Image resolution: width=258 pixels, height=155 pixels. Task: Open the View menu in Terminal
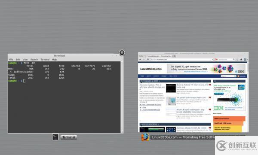pyautogui.click(x=25, y=60)
